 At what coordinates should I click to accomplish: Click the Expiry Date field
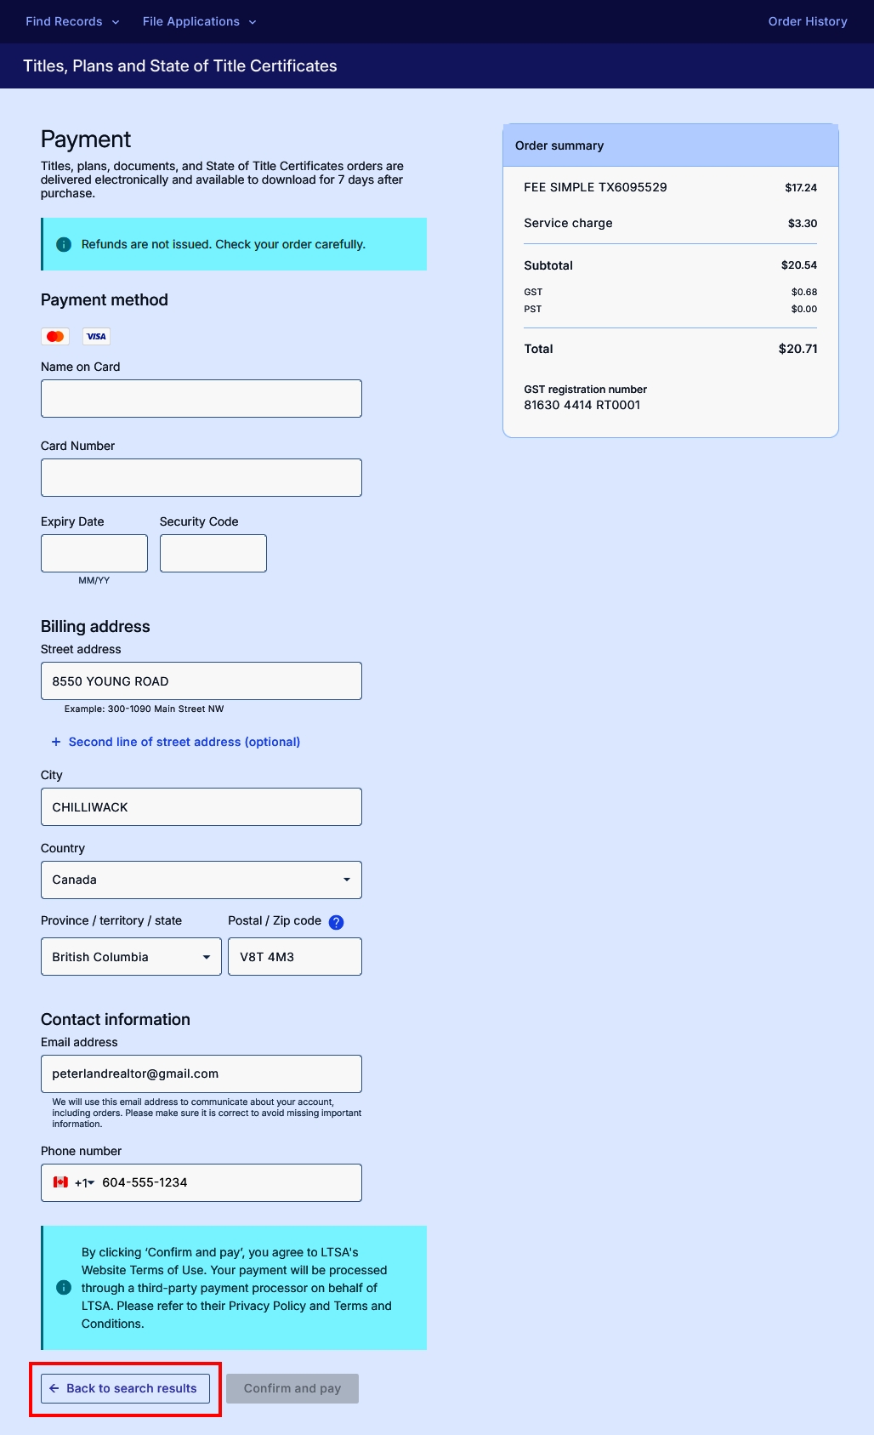coord(94,553)
